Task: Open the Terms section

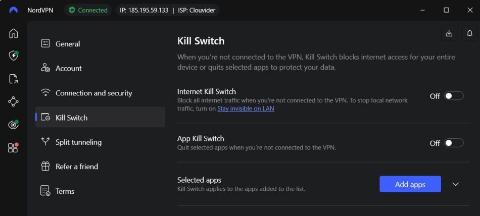Action: tap(65, 191)
